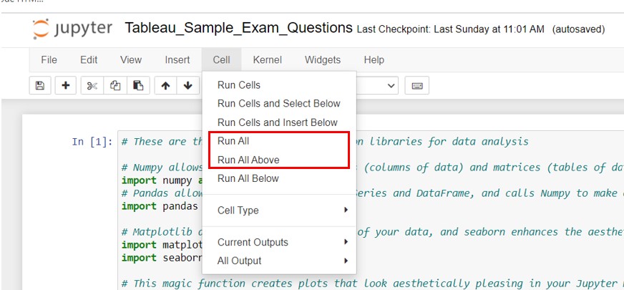Screen dimensions: 624x290
Task: Move selected cell down arrow
Action: tap(187, 86)
